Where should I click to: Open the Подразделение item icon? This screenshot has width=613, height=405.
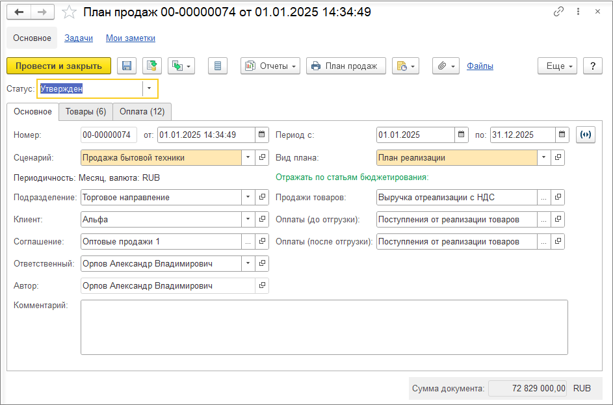click(x=262, y=198)
